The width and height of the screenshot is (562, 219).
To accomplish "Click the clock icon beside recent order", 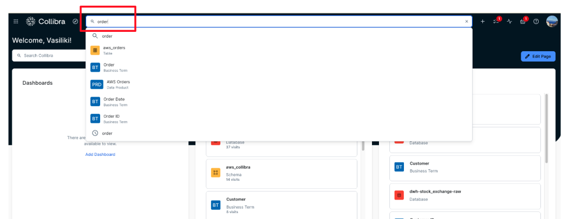I will click(95, 133).
